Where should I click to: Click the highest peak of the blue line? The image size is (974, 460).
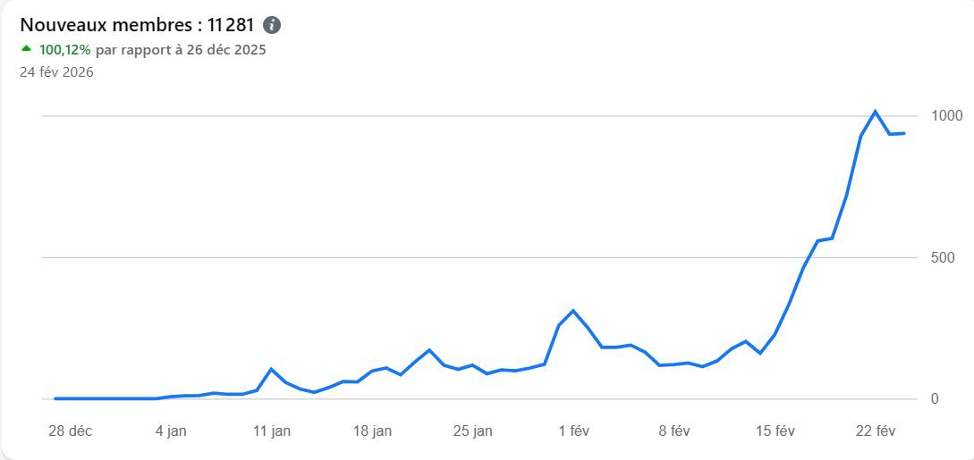(875, 112)
